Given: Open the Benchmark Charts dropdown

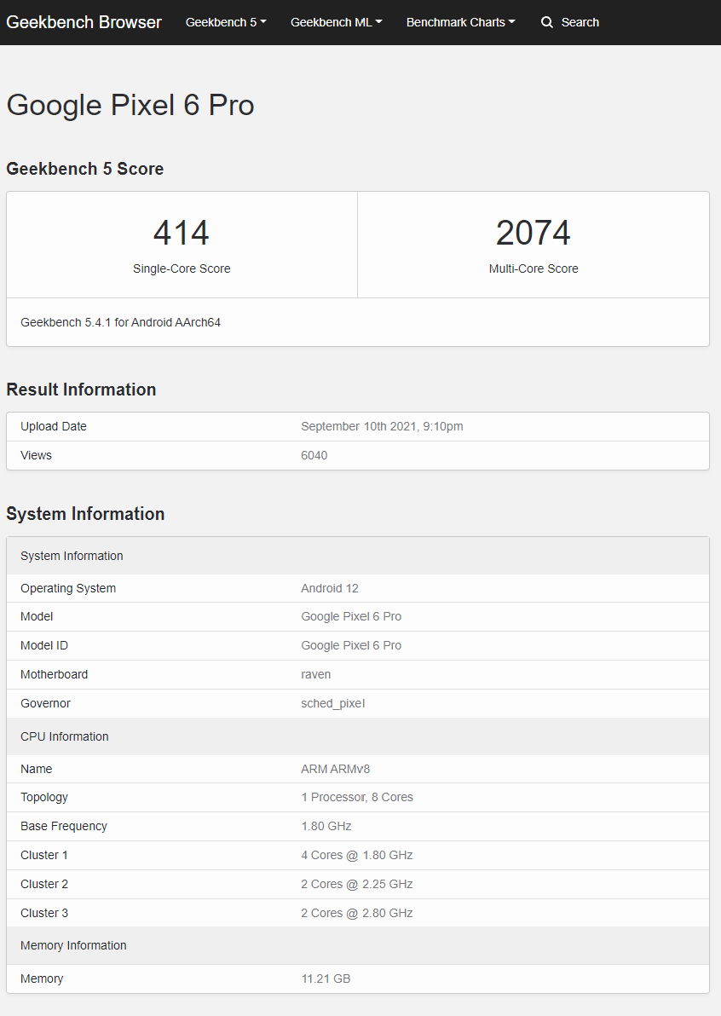Looking at the screenshot, I should 460,22.
